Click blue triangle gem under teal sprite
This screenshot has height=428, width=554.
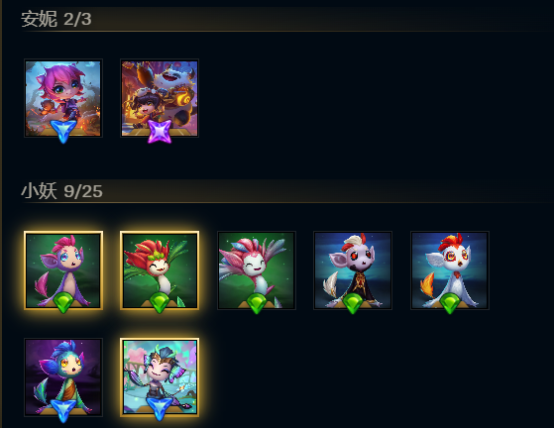63,410
